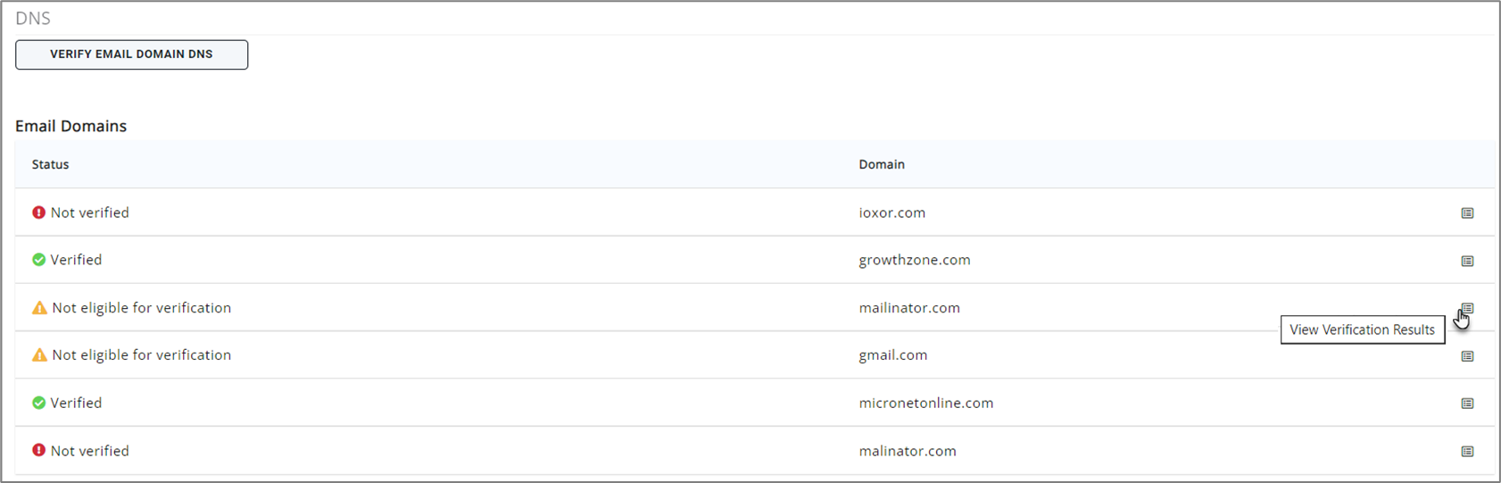Select the growthzone.com domain text
The image size is (1501, 483).
pos(914,260)
